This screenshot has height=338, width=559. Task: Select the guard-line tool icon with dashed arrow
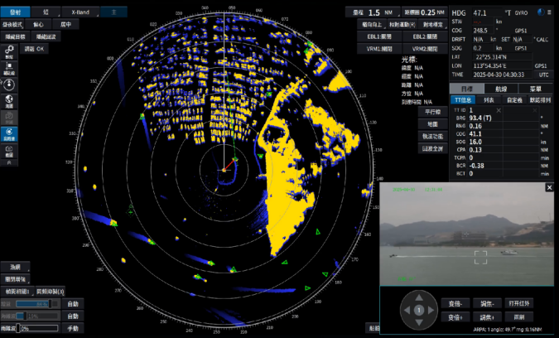tap(9, 68)
